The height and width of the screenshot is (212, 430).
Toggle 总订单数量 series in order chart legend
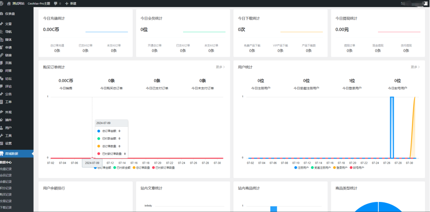(x=141, y=168)
